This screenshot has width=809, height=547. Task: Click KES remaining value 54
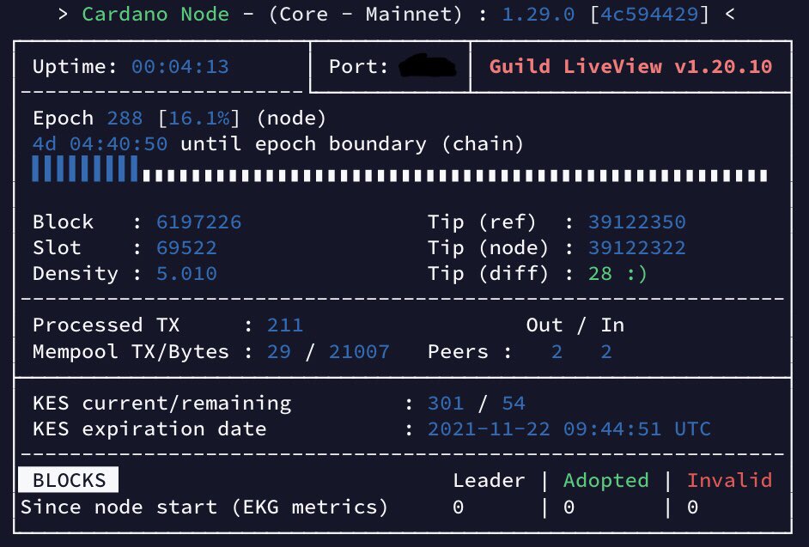514,403
